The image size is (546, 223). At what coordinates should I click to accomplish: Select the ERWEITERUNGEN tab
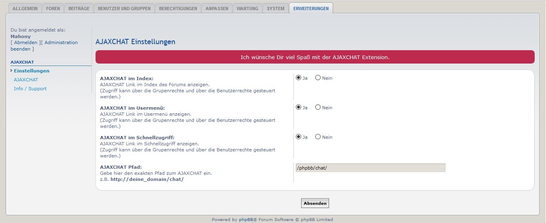[311, 8]
